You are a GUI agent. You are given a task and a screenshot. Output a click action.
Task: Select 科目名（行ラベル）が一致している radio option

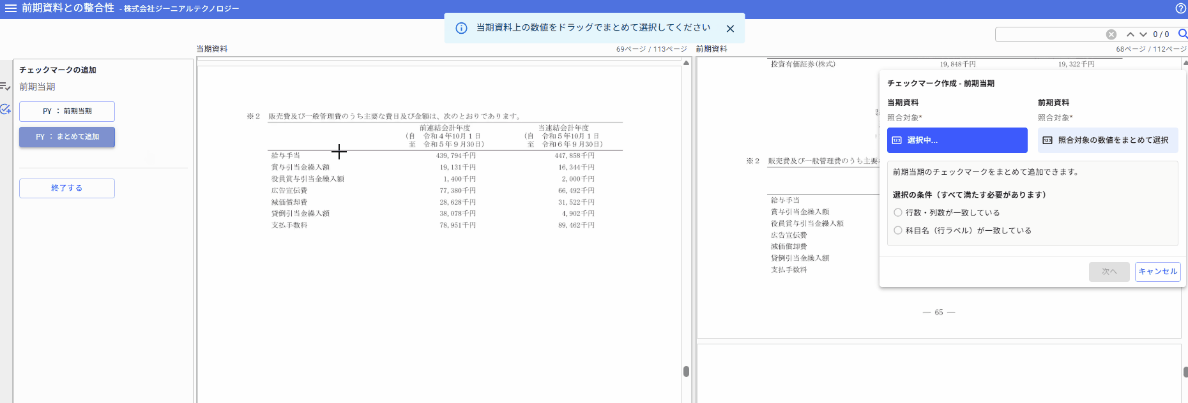pyautogui.click(x=898, y=230)
